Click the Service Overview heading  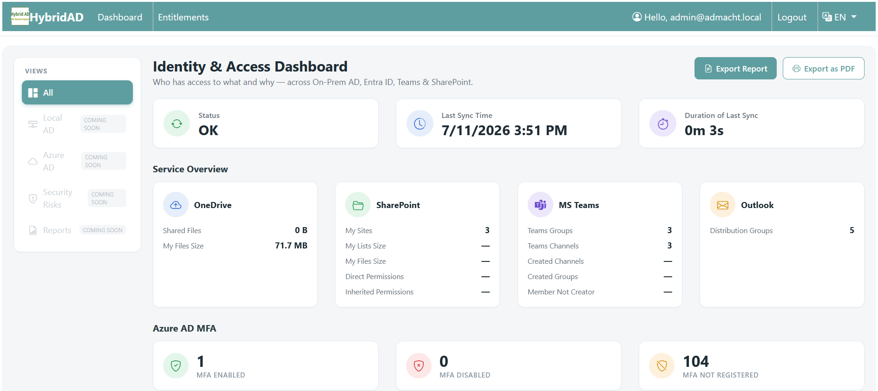coord(190,169)
